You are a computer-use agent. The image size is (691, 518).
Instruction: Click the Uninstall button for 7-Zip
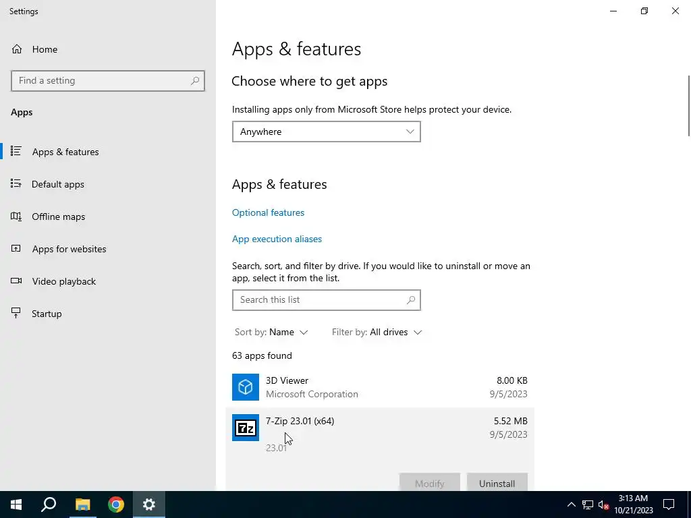(x=497, y=483)
